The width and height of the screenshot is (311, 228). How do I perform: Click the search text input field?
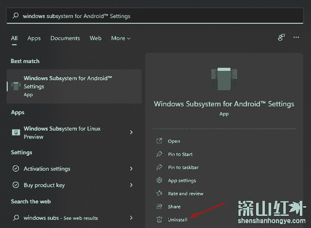pyautogui.click(x=155, y=16)
